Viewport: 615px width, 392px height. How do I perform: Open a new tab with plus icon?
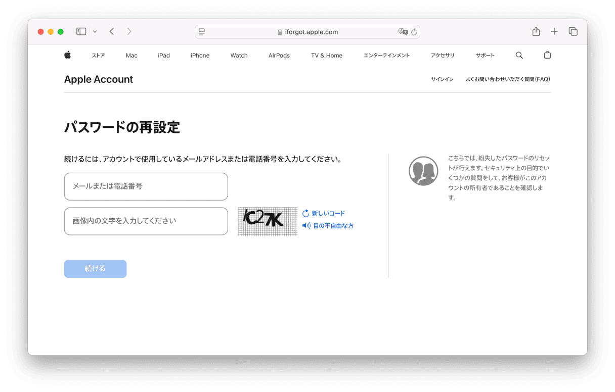554,32
